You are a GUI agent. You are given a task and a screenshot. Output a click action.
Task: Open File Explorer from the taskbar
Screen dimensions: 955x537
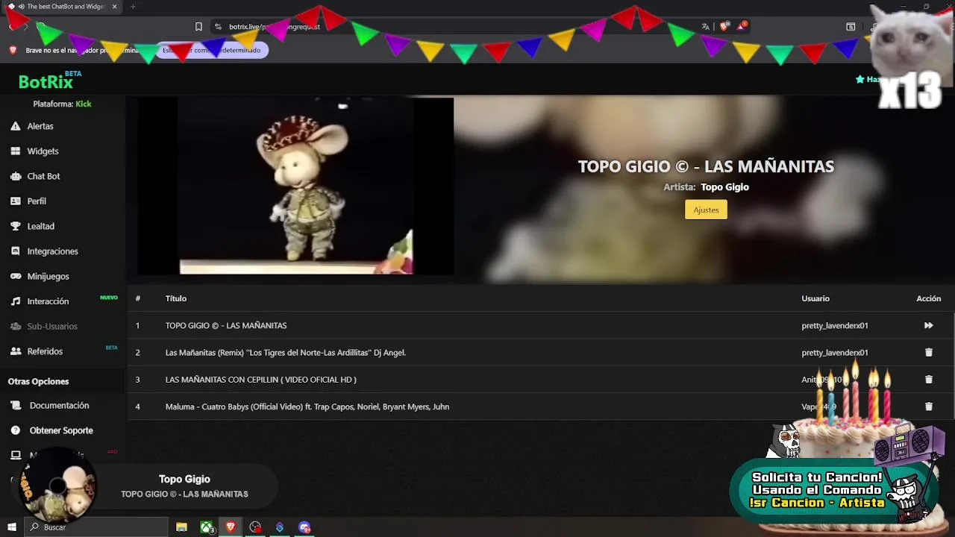click(x=181, y=527)
